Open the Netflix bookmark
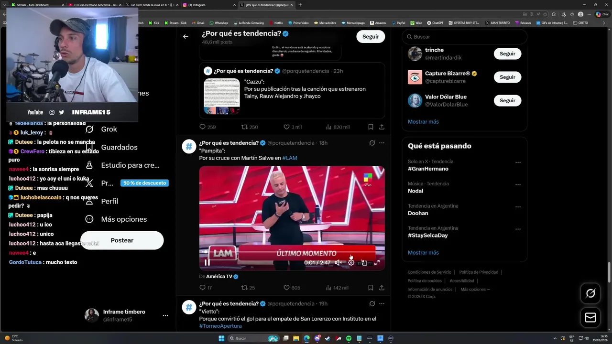 click(x=276, y=22)
